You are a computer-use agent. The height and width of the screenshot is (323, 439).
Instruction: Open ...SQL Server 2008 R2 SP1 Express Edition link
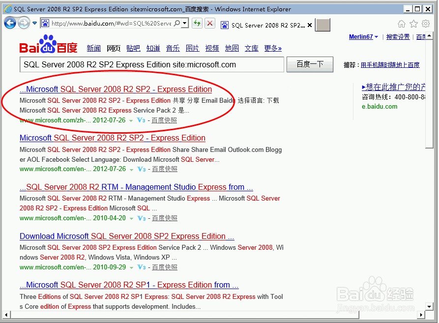point(129,285)
